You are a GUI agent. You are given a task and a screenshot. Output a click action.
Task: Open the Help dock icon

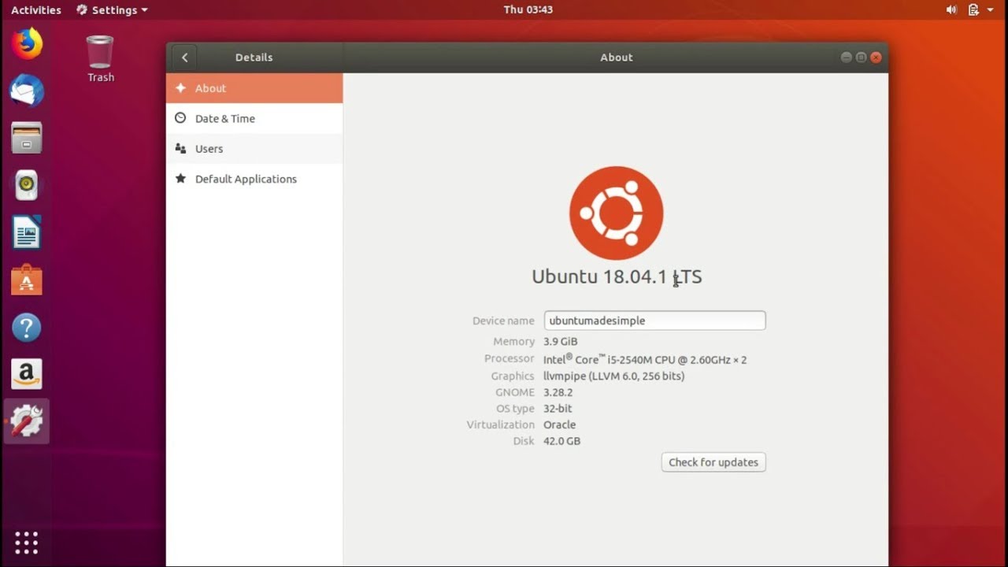pyautogui.click(x=26, y=327)
